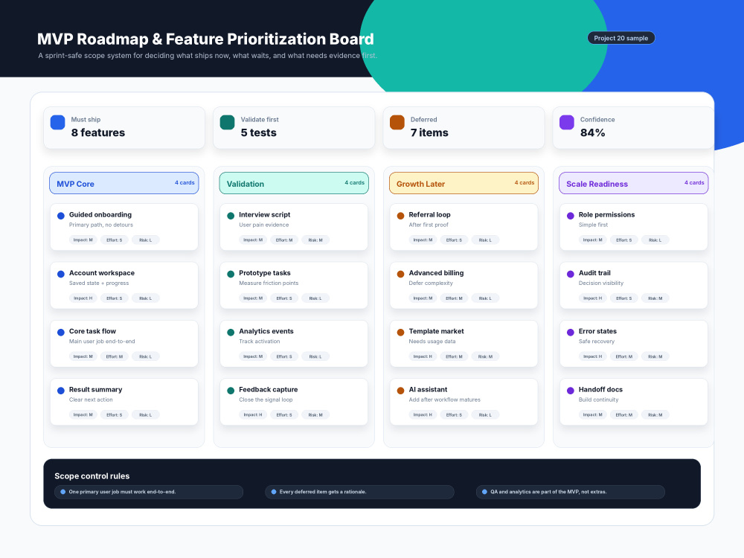Open the Validate first 5 tests stat card
The height and width of the screenshot is (558, 744).
[x=294, y=128]
